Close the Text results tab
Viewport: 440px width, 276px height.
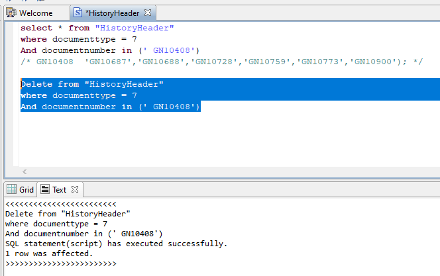pos(74,189)
